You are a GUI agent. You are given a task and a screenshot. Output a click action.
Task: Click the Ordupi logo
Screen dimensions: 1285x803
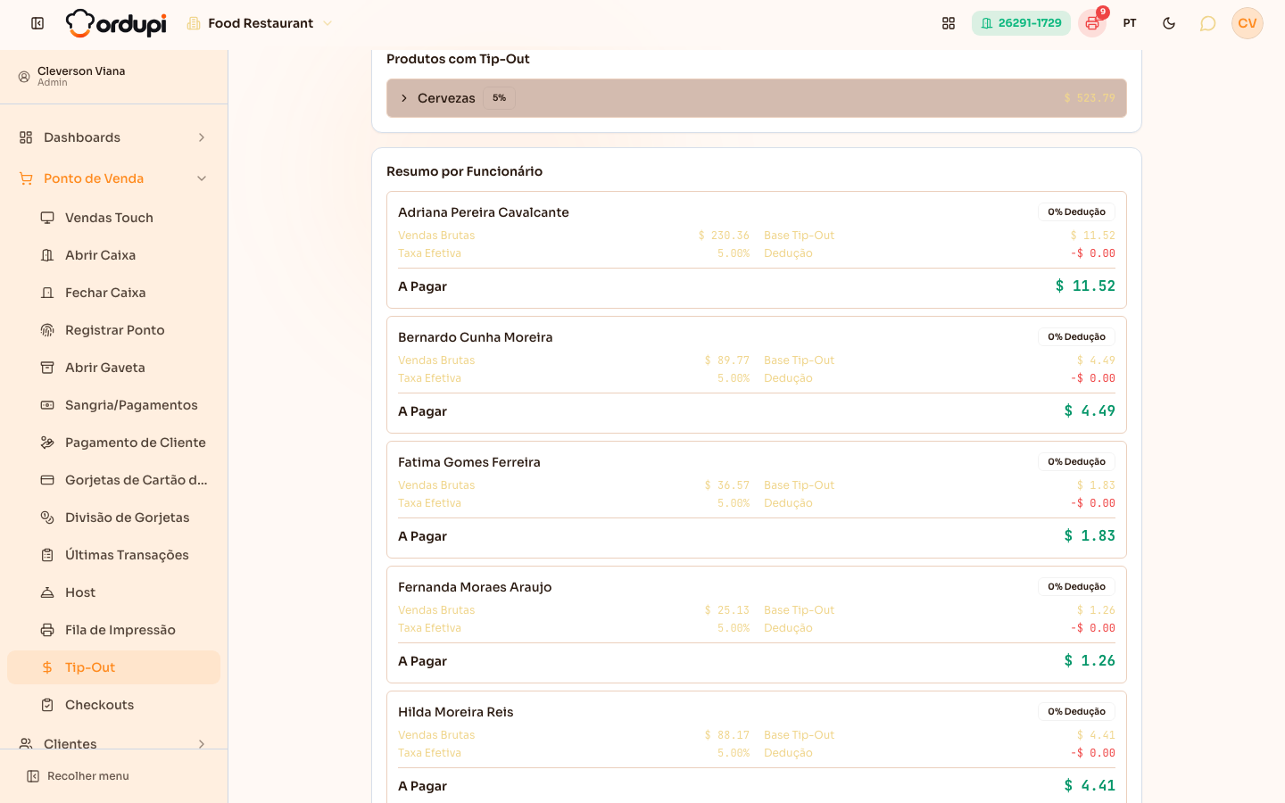click(x=116, y=23)
